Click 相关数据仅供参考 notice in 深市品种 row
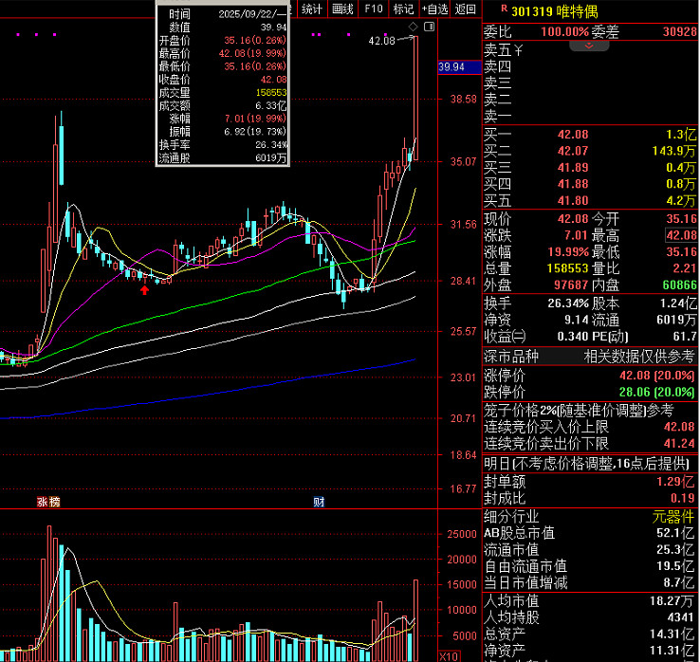This screenshot has width=700, height=662. (638, 356)
